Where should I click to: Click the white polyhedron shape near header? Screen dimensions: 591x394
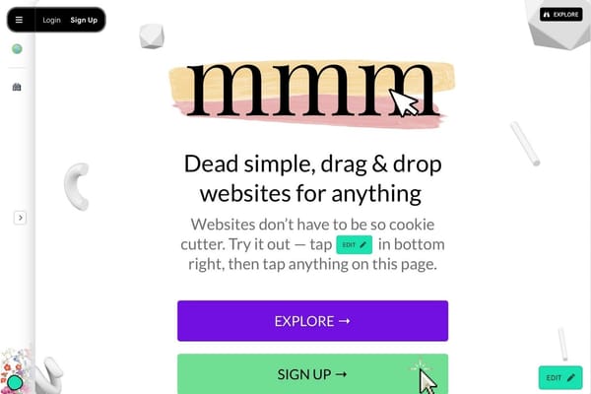(x=152, y=36)
